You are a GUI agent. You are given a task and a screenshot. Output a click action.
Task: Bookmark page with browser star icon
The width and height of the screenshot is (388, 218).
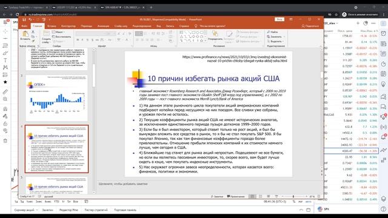pos(336,15)
